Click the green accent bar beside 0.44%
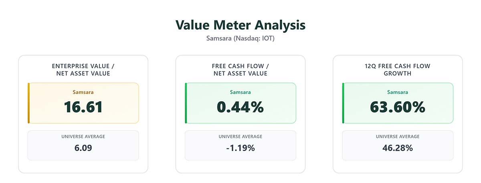 point(186,103)
